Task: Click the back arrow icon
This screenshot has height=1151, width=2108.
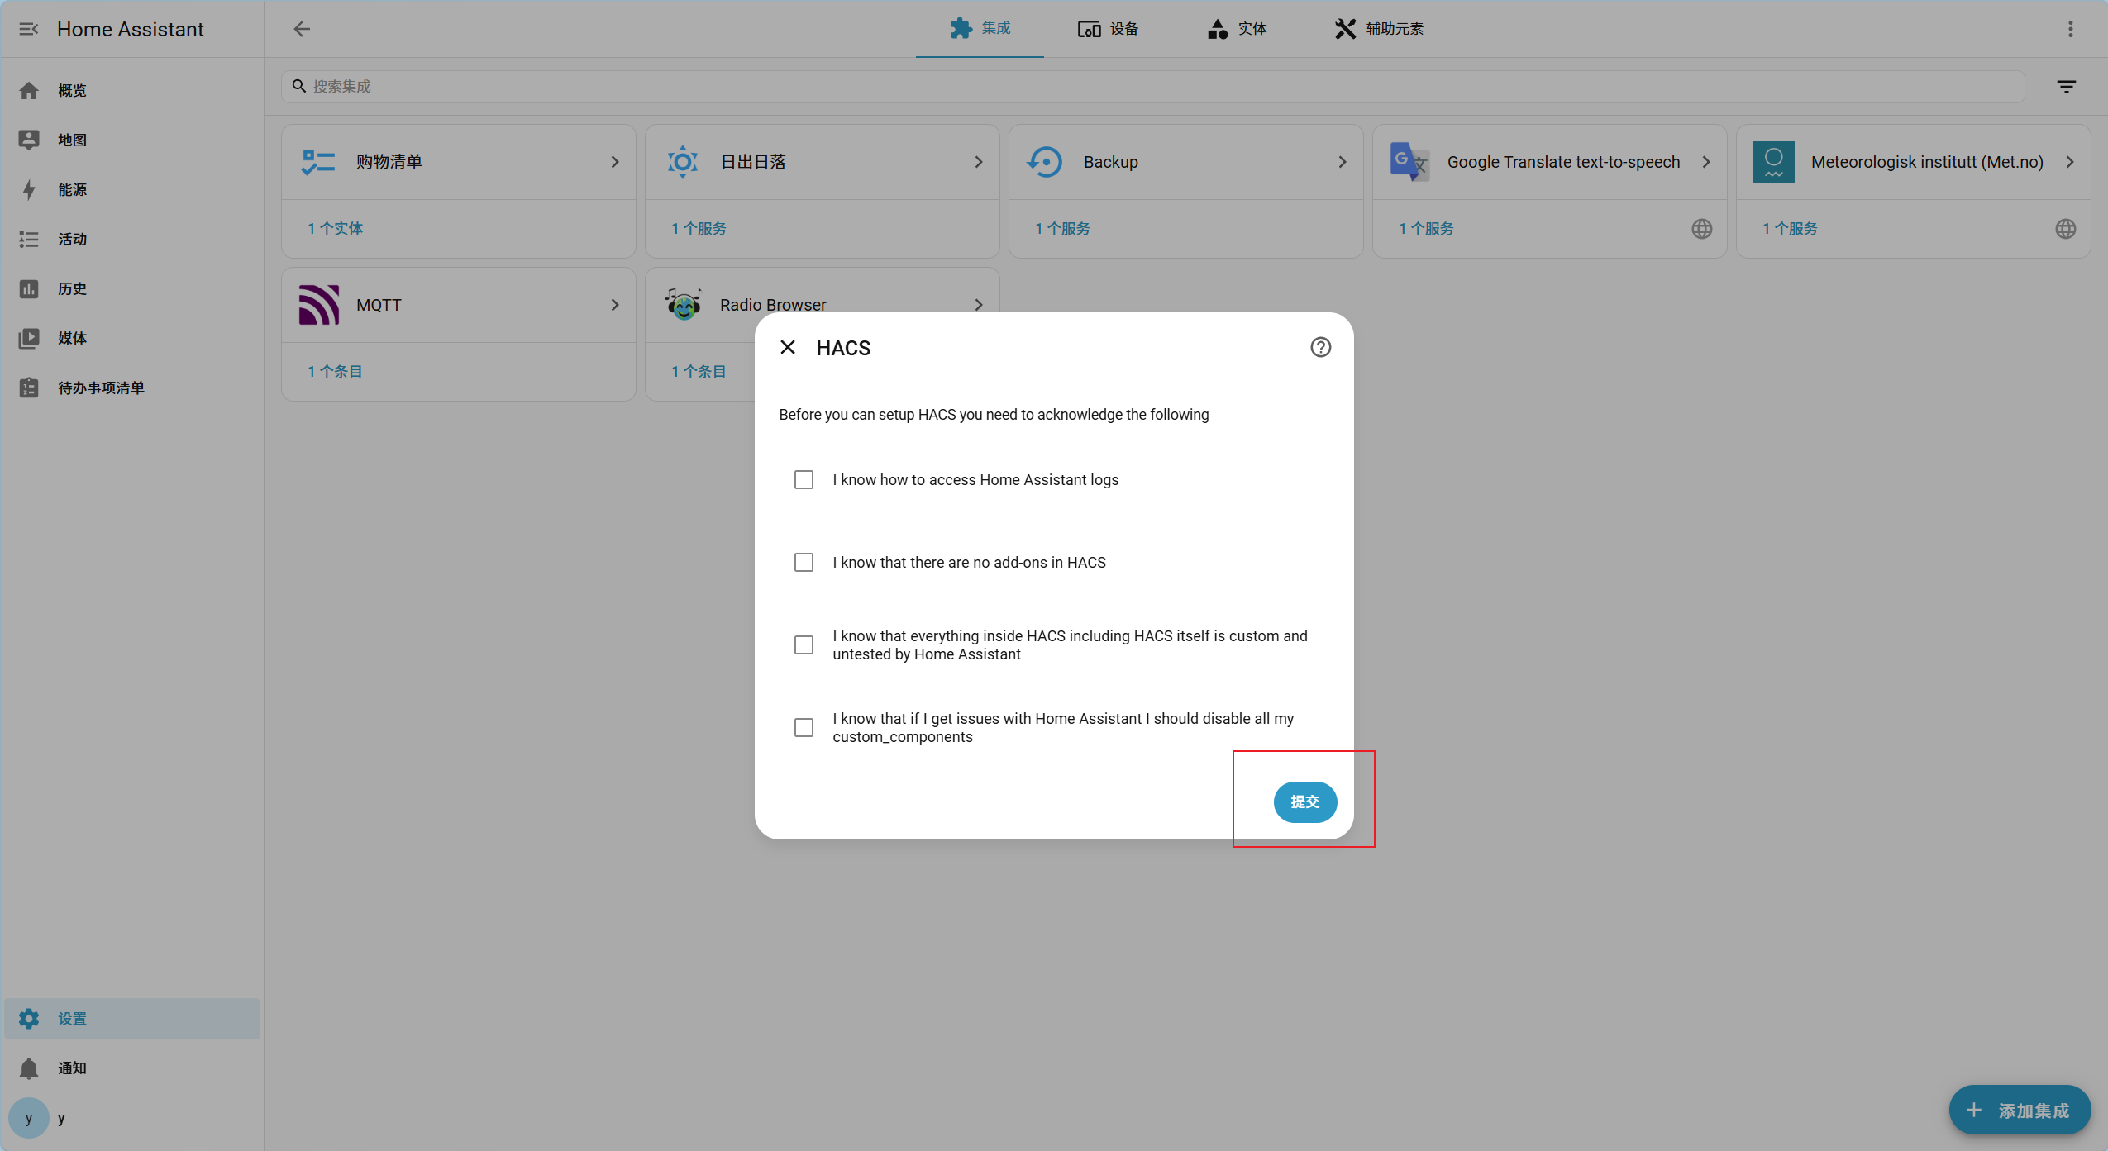Action: click(302, 29)
